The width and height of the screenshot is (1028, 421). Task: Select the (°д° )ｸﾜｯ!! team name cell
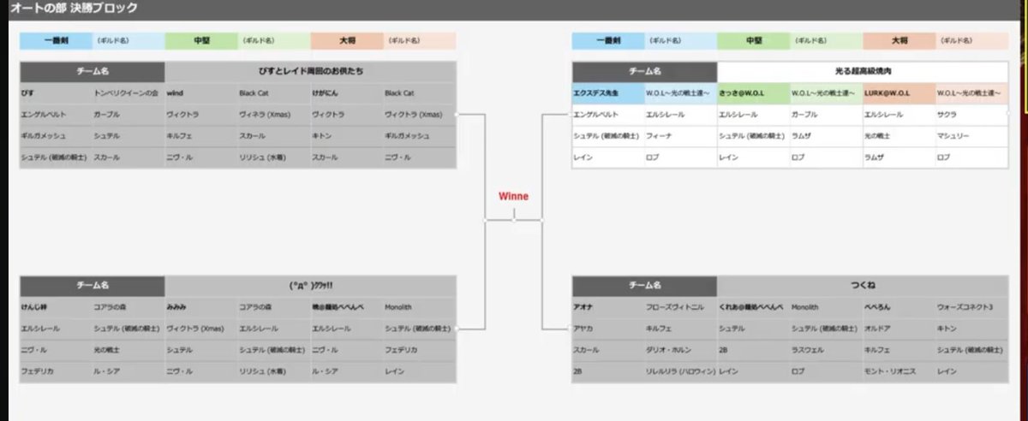tap(310, 286)
